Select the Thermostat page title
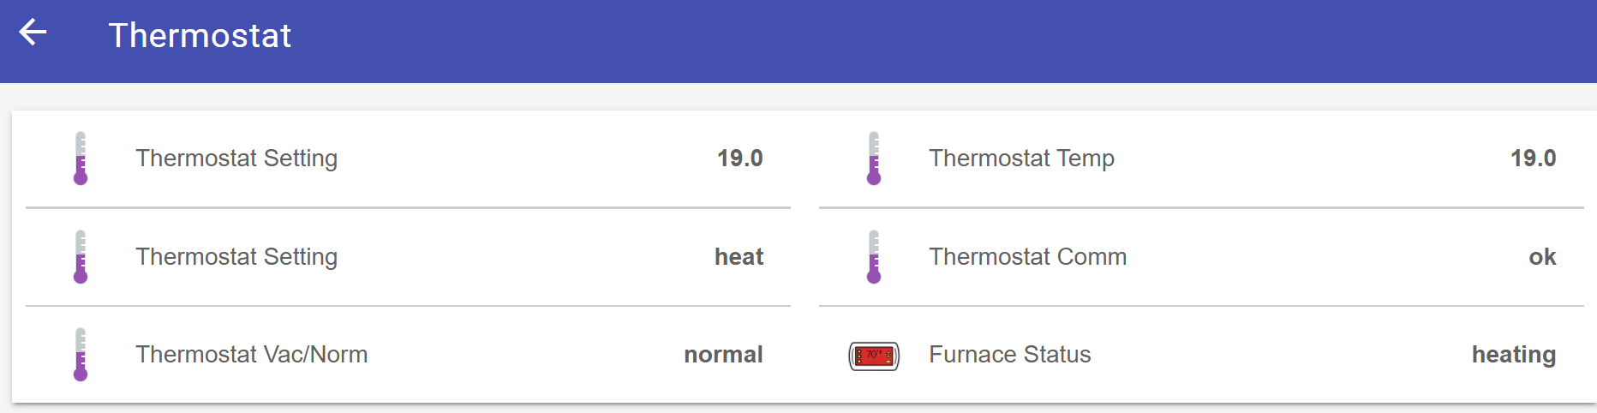The image size is (1597, 413). point(200,35)
